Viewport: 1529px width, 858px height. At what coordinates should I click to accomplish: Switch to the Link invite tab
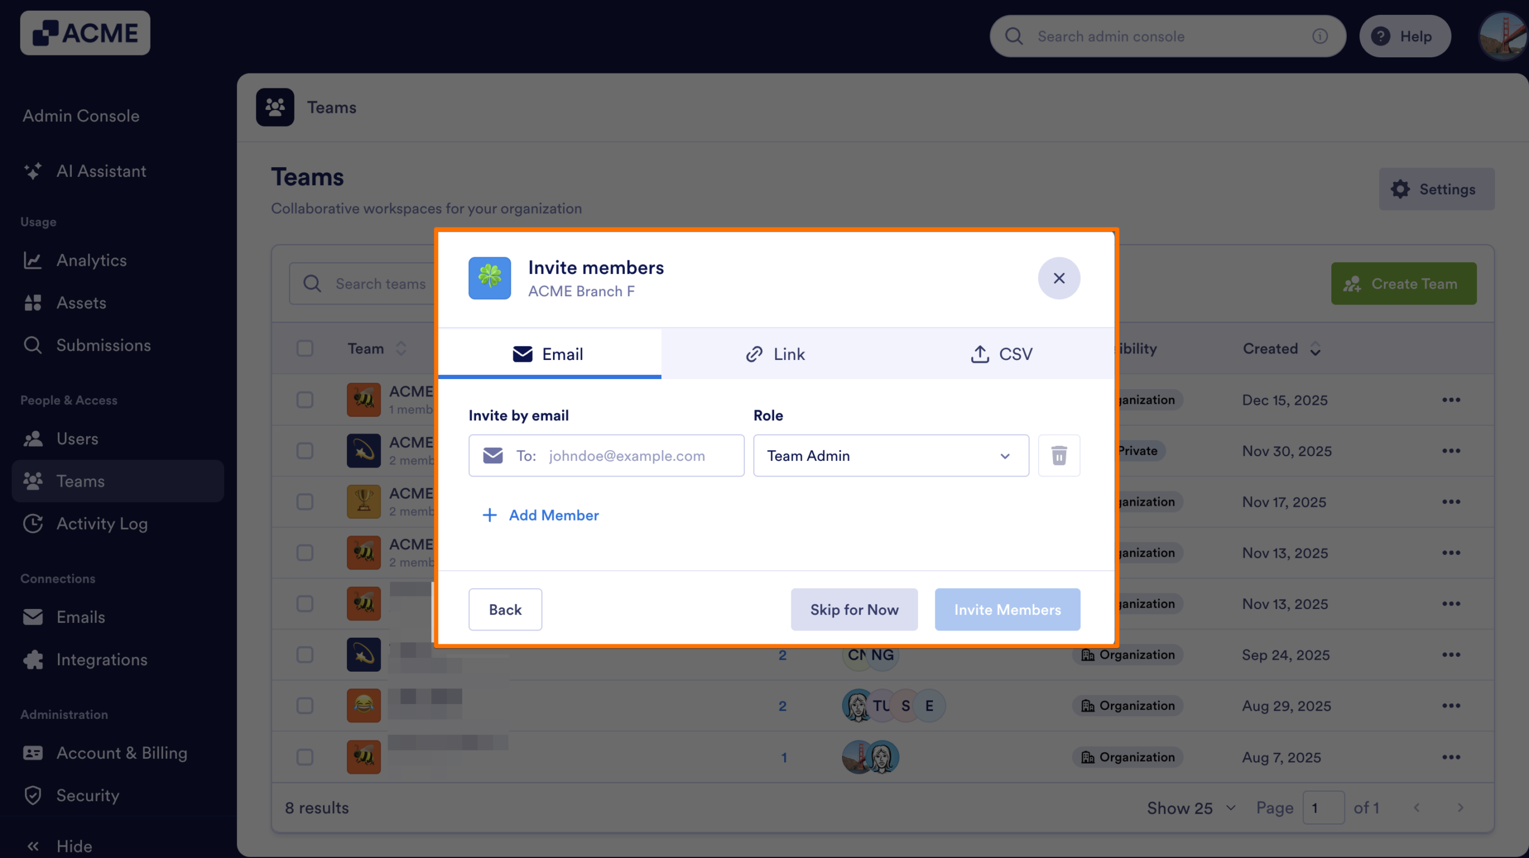tap(775, 353)
